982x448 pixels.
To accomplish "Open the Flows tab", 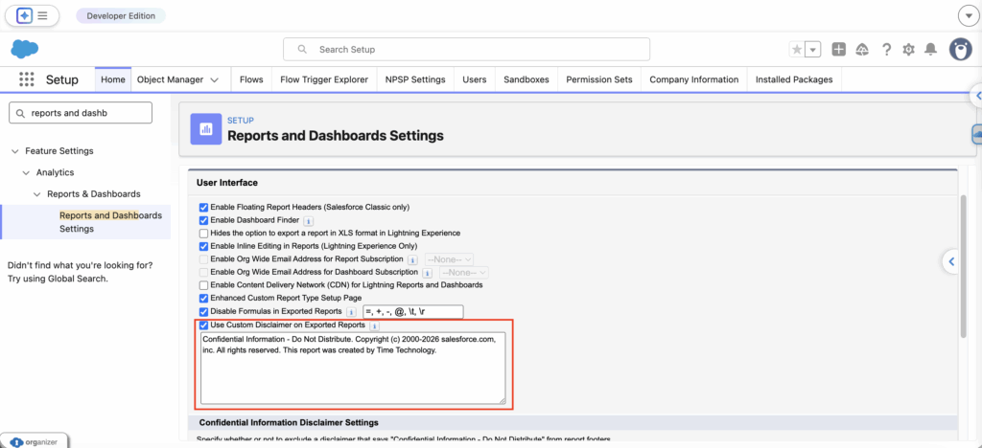I will (251, 80).
